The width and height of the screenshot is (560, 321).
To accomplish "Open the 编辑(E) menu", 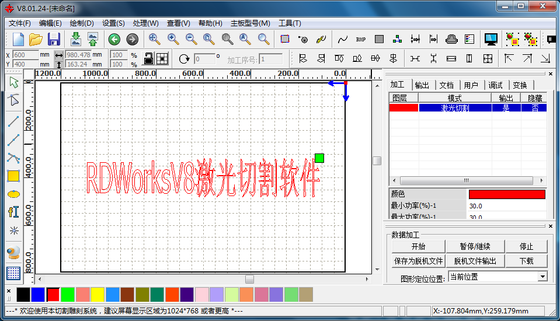I will (x=50, y=23).
